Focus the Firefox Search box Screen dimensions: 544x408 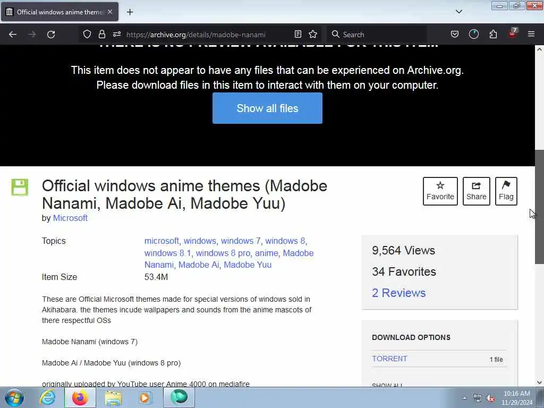[x=377, y=35]
